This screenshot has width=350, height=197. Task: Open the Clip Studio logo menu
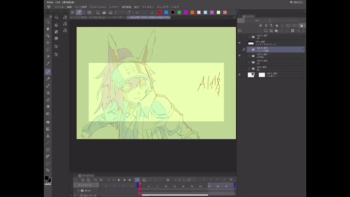(49, 7)
